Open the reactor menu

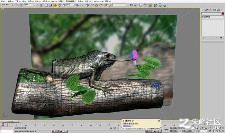(54, 1)
